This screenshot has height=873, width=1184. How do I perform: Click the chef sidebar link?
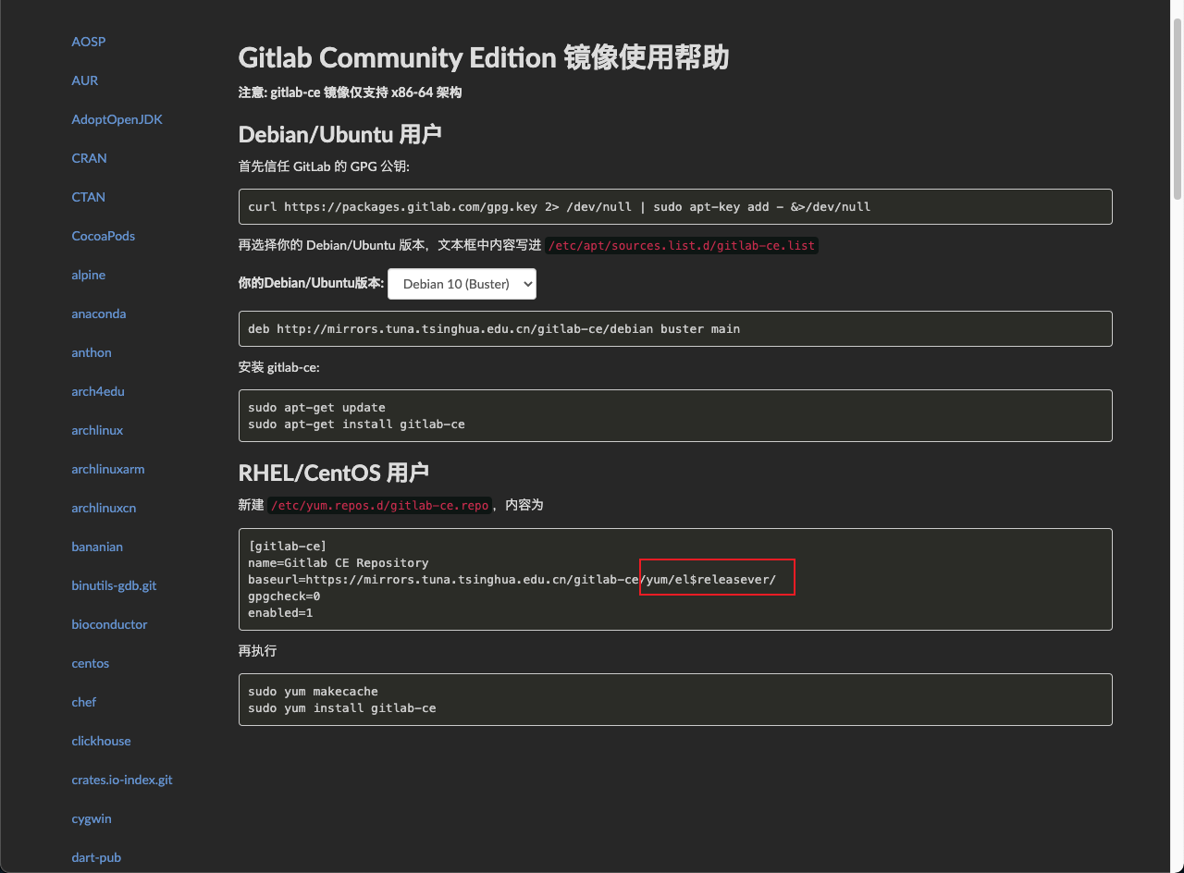coord(83,702)
